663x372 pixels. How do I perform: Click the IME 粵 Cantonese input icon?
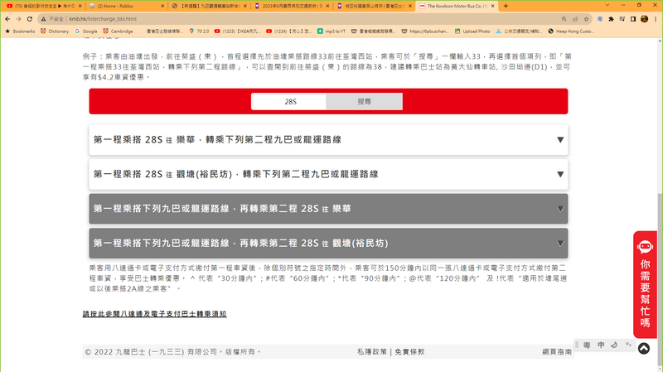587,345
